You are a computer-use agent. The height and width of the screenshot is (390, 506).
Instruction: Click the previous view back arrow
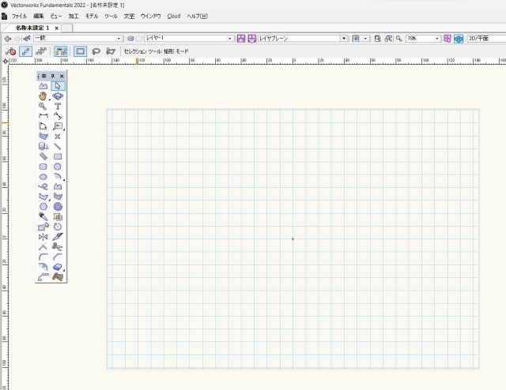coord(7,38)
